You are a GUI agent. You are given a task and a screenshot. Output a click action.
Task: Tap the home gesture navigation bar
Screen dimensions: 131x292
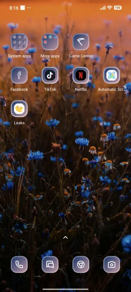point(65,289)
